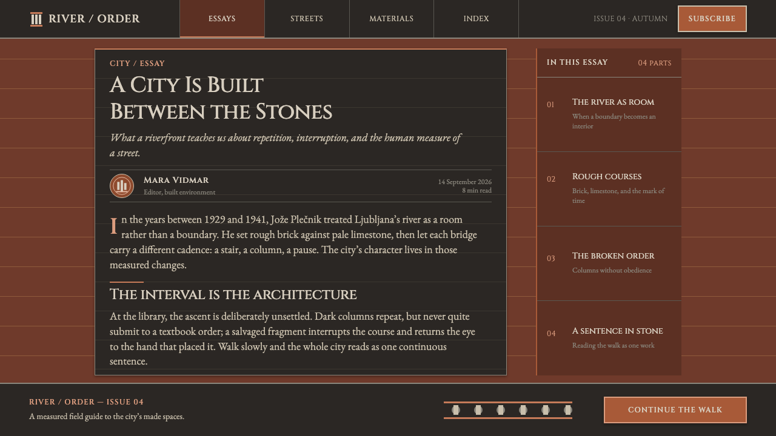Click the City / Essay category label

[137, 64]
